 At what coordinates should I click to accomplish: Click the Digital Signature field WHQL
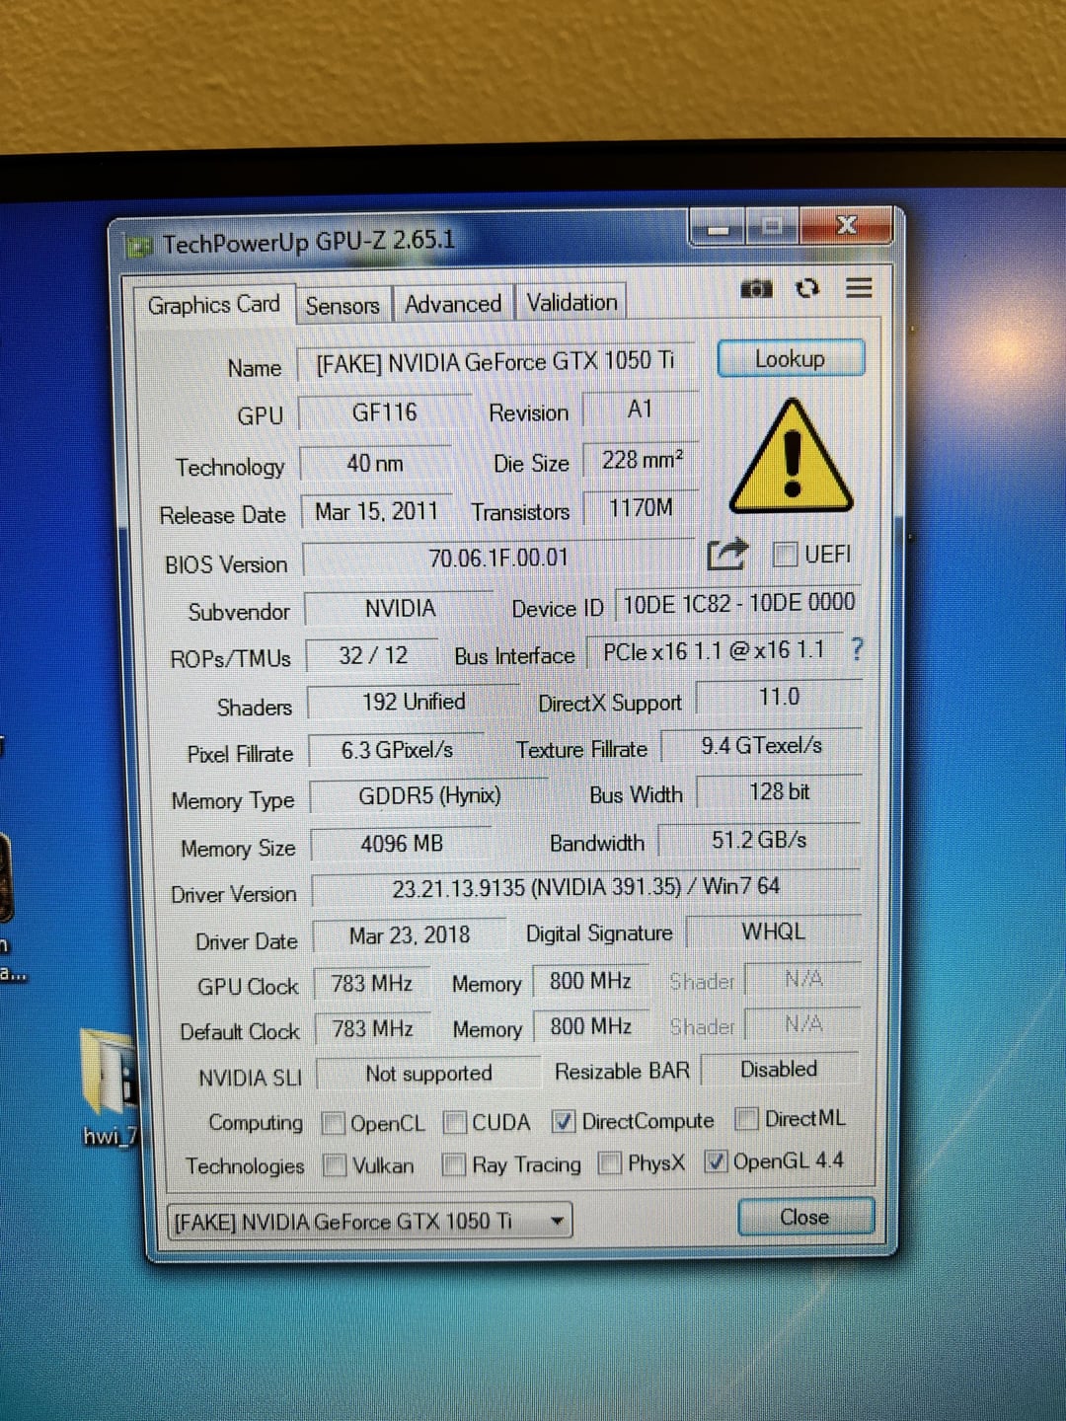click(773, 933)
